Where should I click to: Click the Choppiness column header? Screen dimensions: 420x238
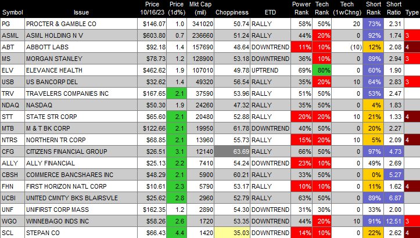tap(232, 12)
